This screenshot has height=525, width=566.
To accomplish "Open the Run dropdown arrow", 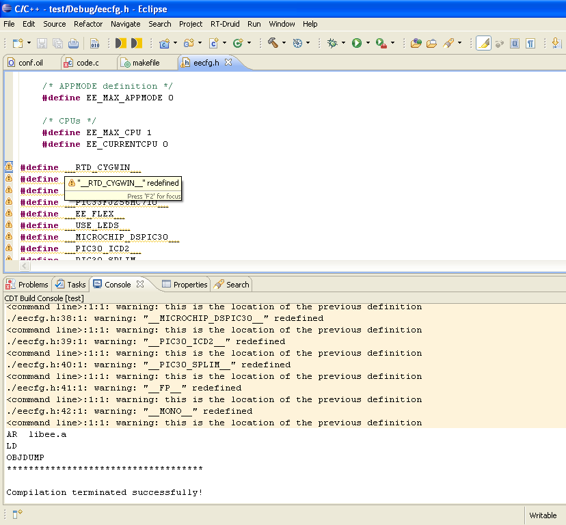I will pos(368,43).
